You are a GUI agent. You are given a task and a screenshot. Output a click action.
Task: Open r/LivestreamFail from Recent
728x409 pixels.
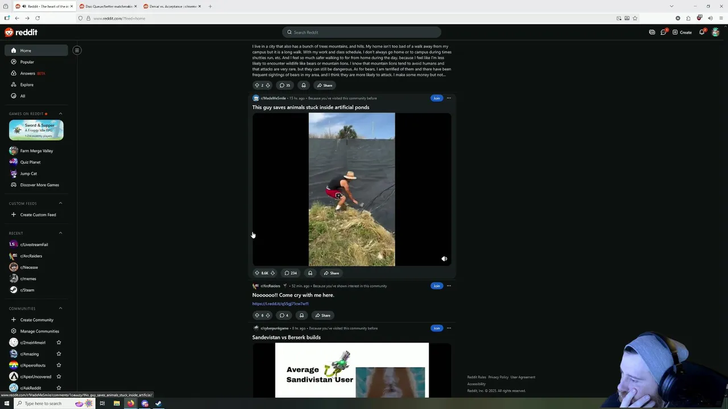(36, 244)
